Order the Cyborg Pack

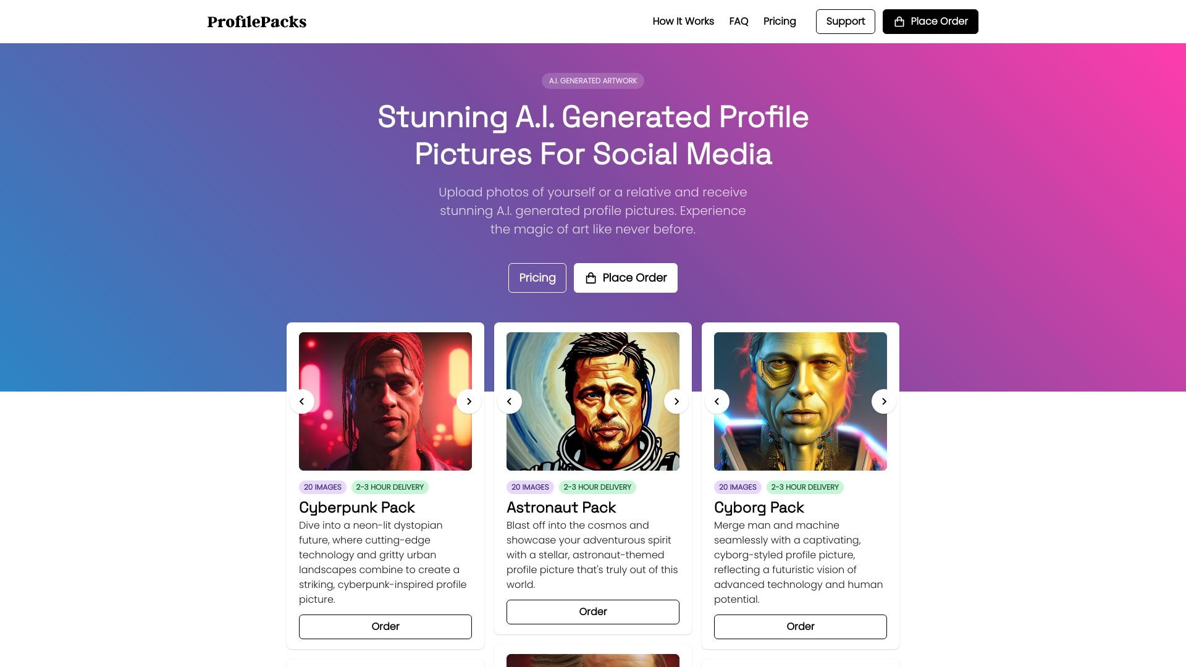click(801, 626)
